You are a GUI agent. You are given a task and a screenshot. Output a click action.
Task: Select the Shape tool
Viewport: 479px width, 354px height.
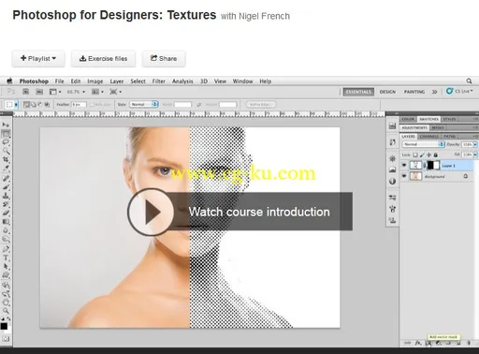[x=6, y=275]
